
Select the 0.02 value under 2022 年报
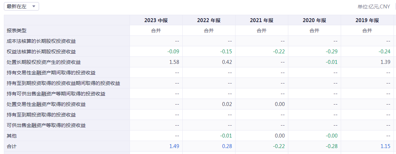click(227, 104)
